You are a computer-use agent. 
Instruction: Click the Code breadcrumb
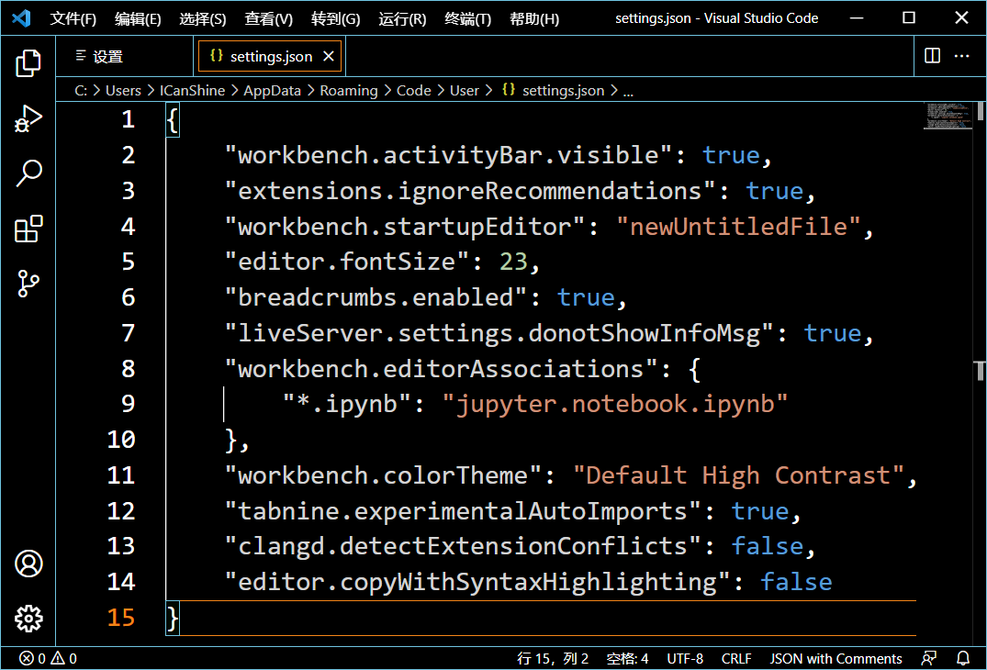(413, 91)
